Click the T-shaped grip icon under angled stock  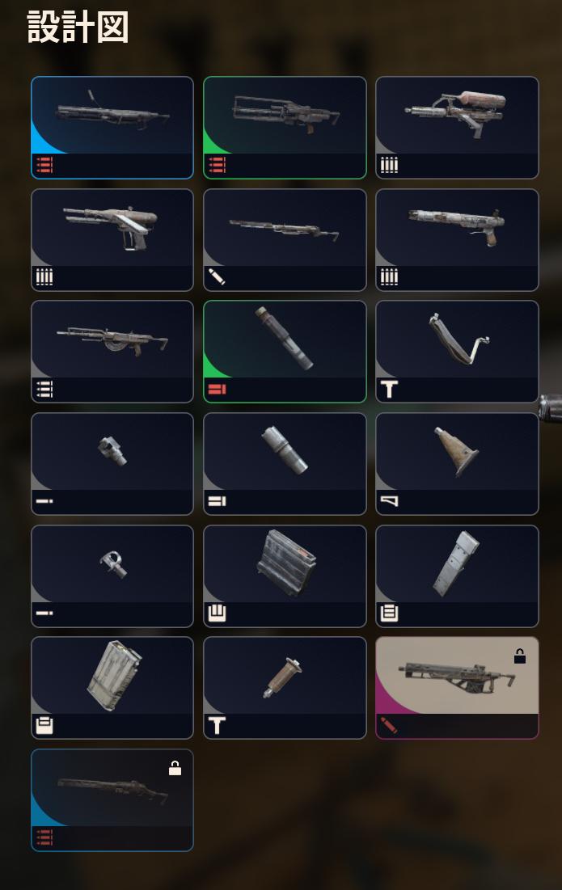tap(390, 390)
